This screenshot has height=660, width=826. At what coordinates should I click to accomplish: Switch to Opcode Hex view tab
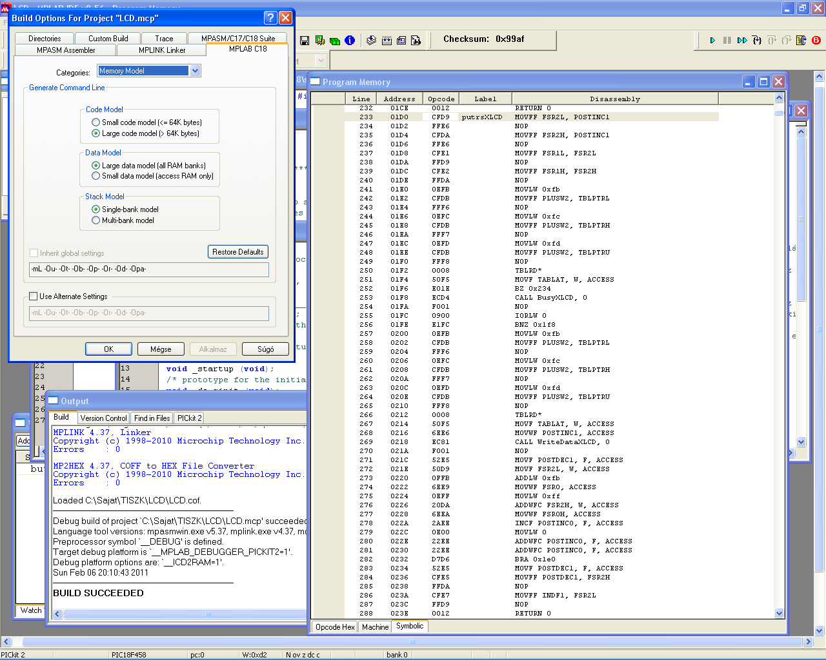[335, 627]
